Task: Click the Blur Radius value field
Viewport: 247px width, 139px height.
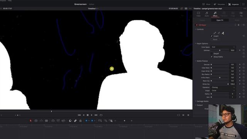Action: [232, 74]
